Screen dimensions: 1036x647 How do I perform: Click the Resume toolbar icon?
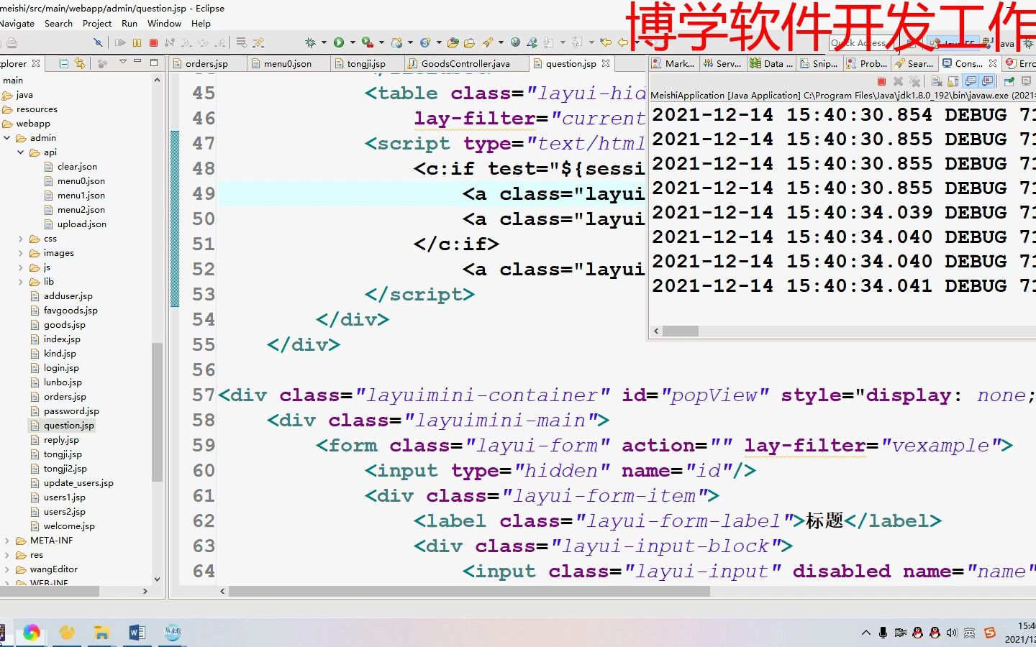(x=121, y=42)
